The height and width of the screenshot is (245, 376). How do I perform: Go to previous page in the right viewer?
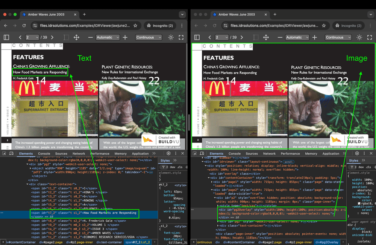[x=209, y=37]
